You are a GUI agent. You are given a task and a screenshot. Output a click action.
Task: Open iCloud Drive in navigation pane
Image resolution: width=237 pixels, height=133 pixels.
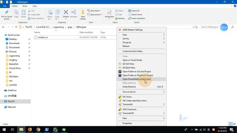[x=15, y=68]
